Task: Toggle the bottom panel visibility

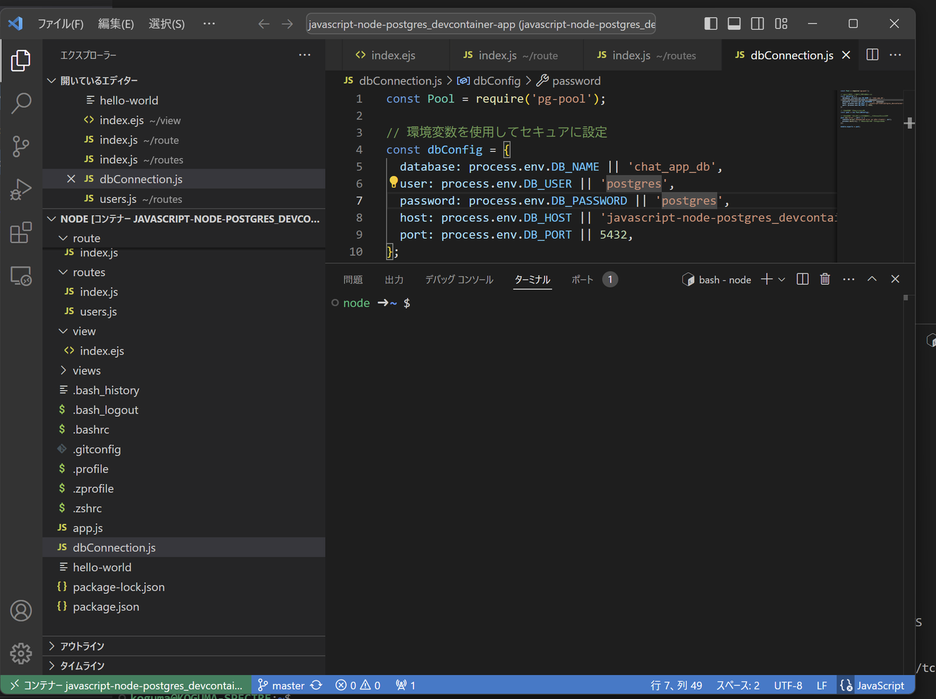Action: coord(734,24)
